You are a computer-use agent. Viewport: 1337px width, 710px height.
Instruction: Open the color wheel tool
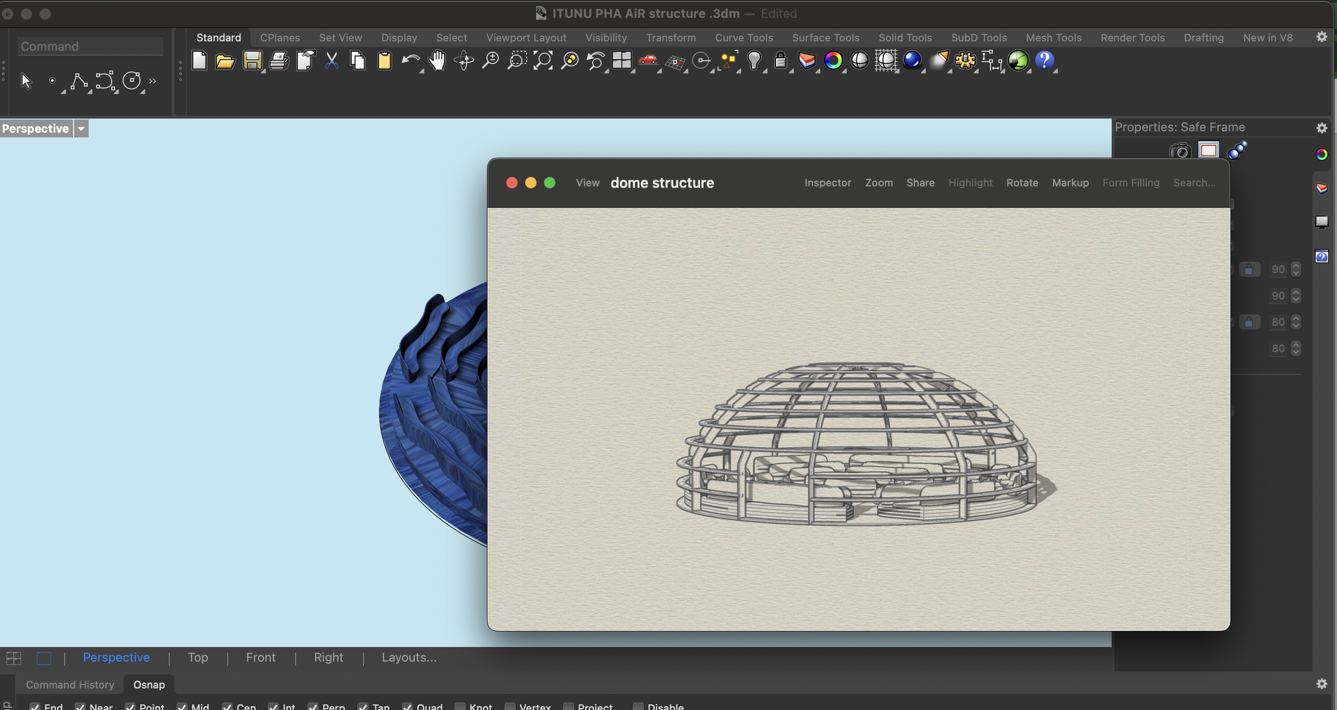[834, 61]
